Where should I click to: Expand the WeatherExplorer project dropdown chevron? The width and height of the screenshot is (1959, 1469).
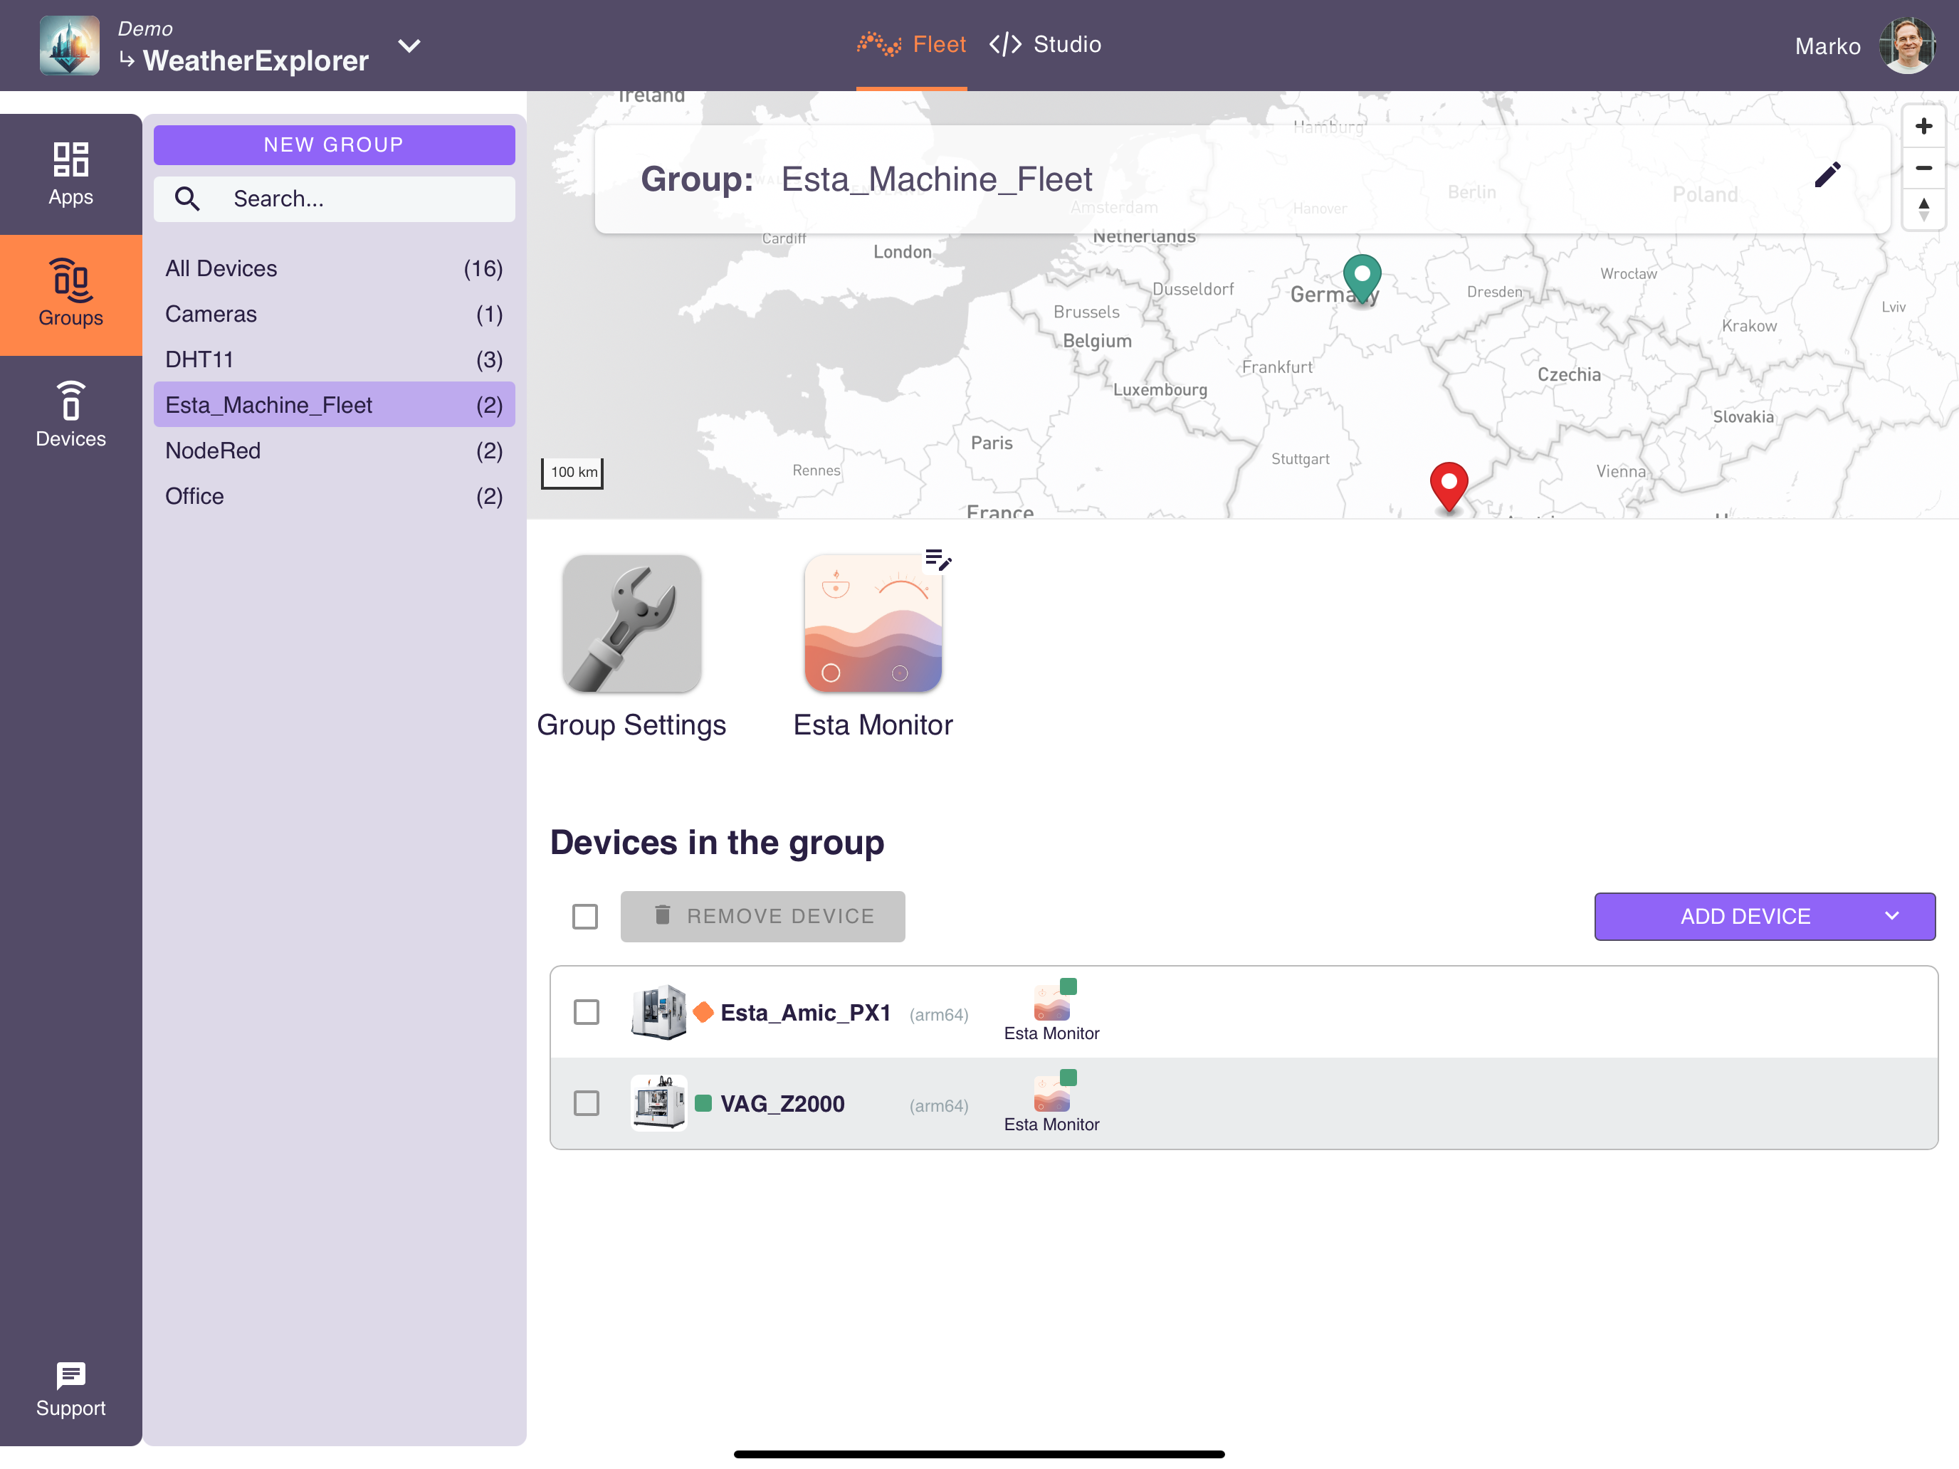[x=409, y=45]
